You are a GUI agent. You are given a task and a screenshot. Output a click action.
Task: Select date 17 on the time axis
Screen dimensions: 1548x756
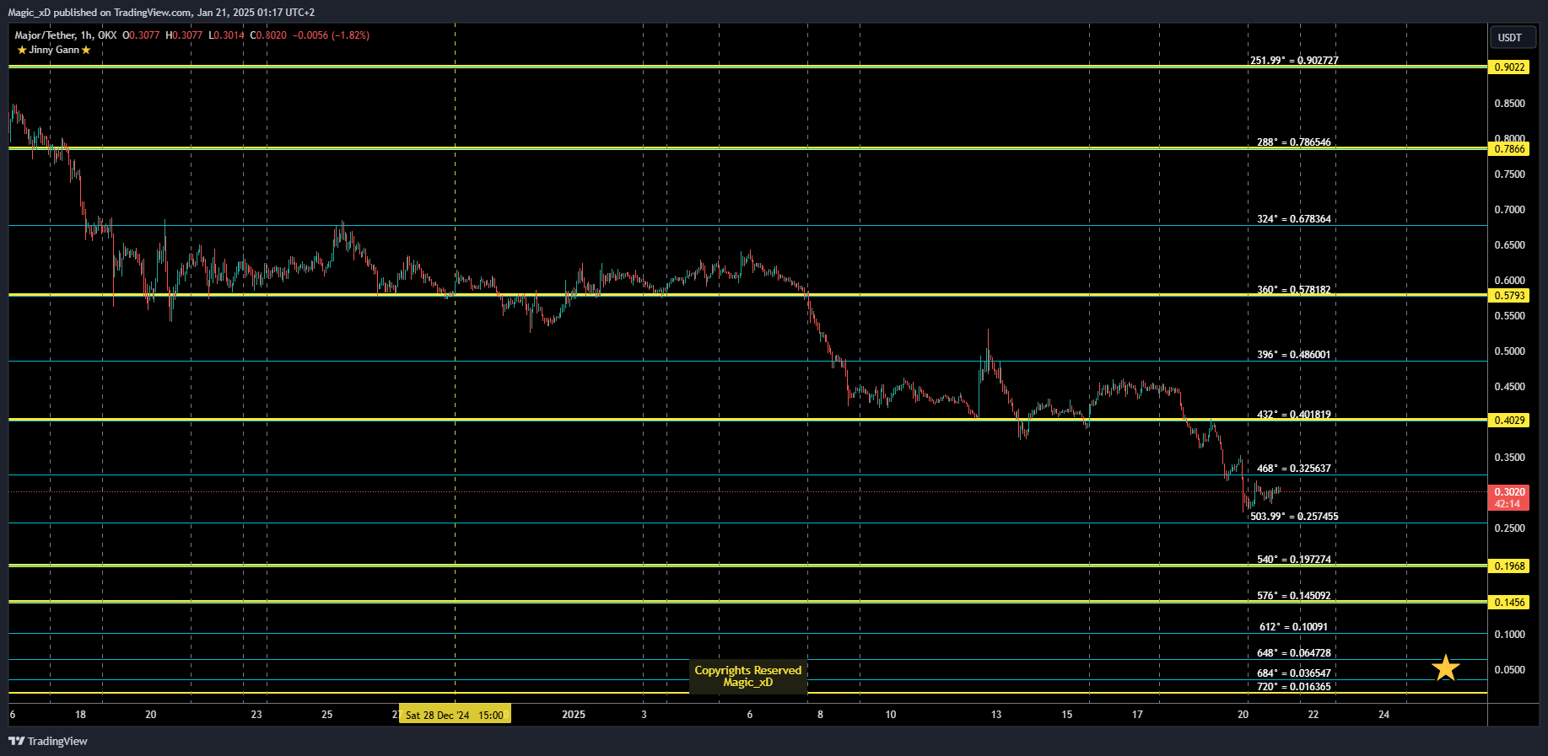point(1137,715)
